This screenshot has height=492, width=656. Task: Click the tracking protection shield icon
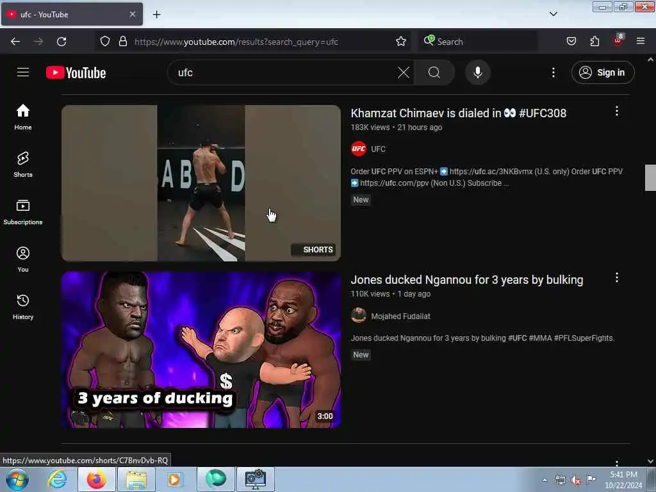[x=105, y=41]
